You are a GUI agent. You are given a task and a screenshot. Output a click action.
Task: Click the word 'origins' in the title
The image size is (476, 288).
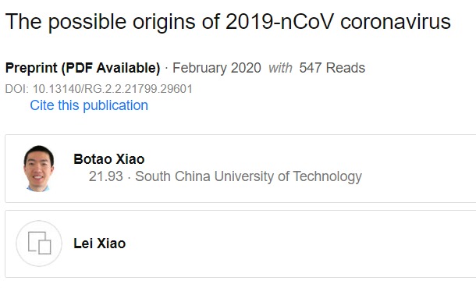pos(164,22)
